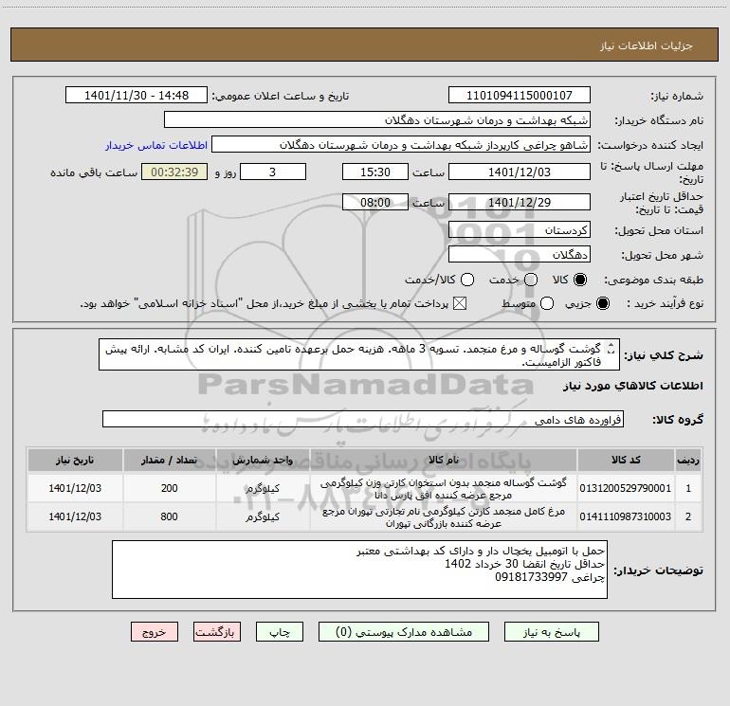Click the quantity cell 800
Viewport: 730px width, 706px height.
169,516
